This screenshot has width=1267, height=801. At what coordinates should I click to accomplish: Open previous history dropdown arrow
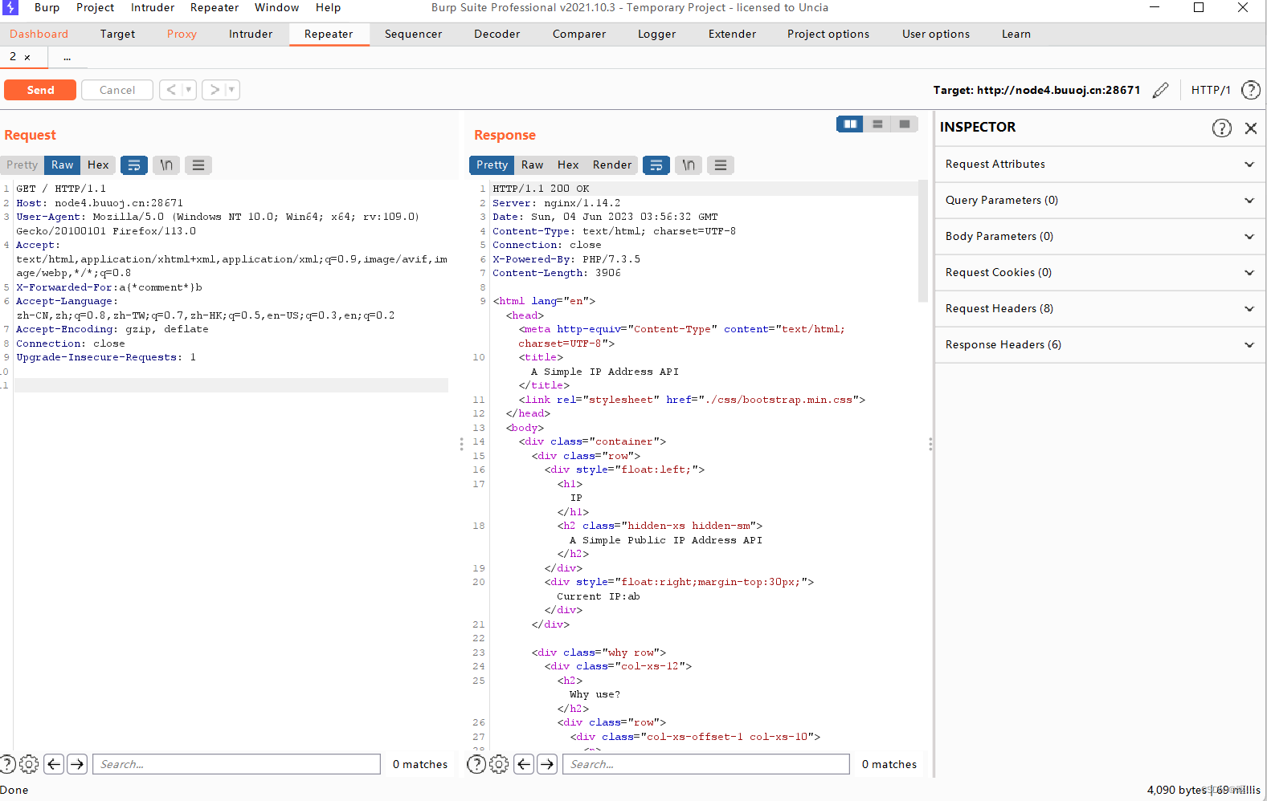(x=190, y=90)
